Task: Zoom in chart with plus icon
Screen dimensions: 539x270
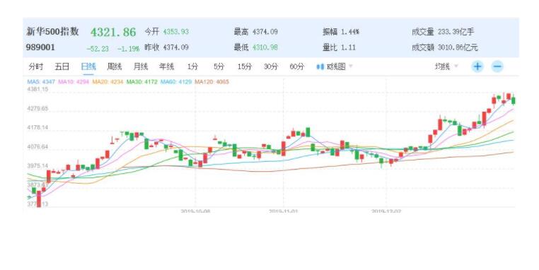Action: point(477,66)
